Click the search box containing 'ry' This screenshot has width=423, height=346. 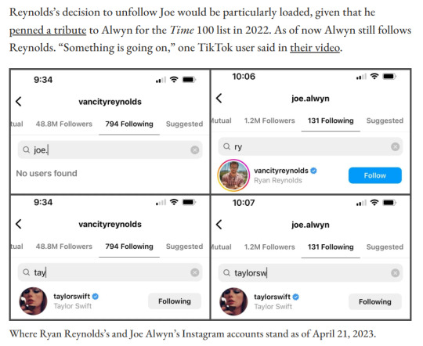pos(310,146)
